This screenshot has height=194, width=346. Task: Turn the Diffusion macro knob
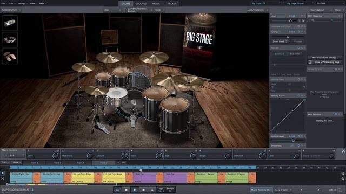pyautogui.click(x=262, y=156)
